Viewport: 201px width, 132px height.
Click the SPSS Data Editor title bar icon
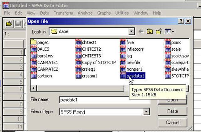pyautogui.click(x=6, y=5)
